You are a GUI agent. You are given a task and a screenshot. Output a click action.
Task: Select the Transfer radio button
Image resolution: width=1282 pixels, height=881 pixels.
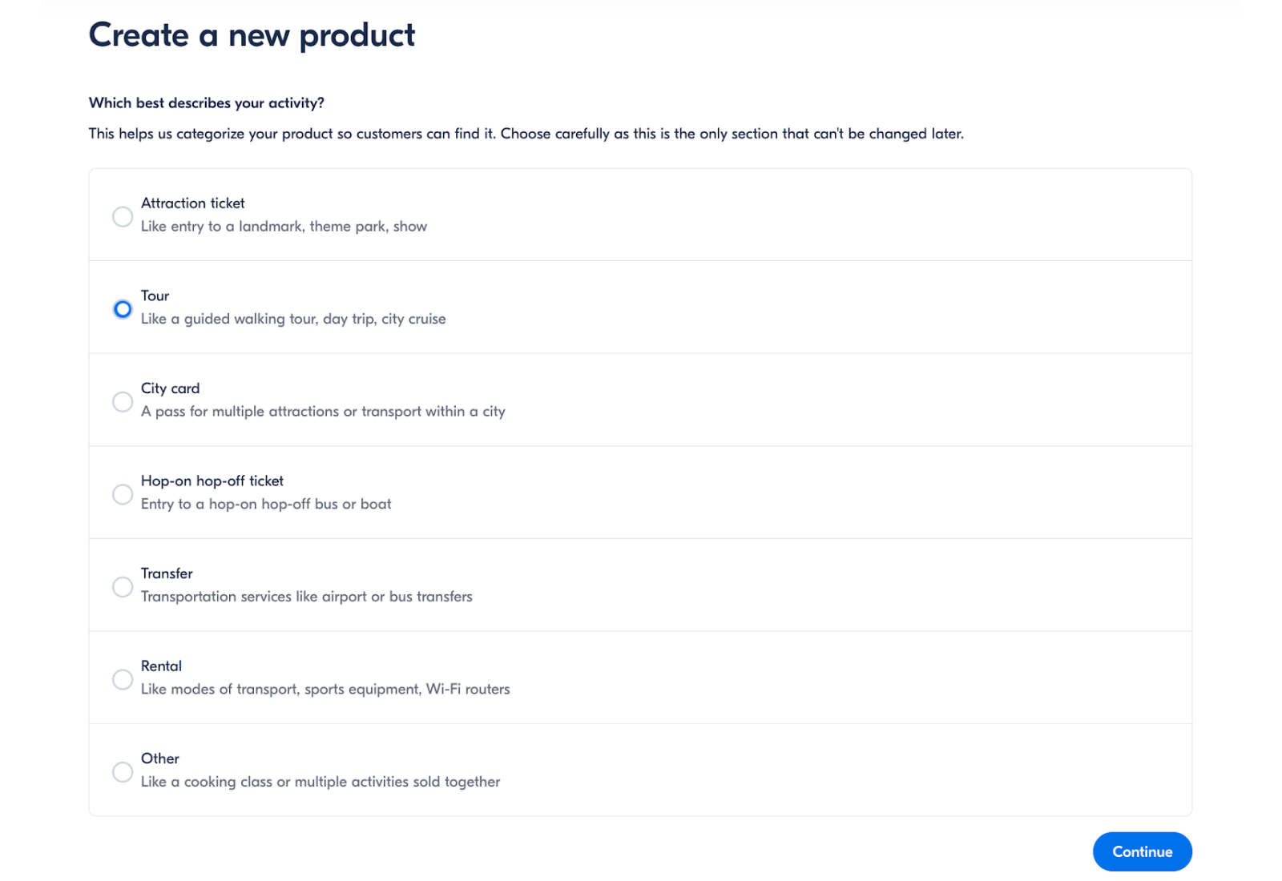(x=122, y=586)
